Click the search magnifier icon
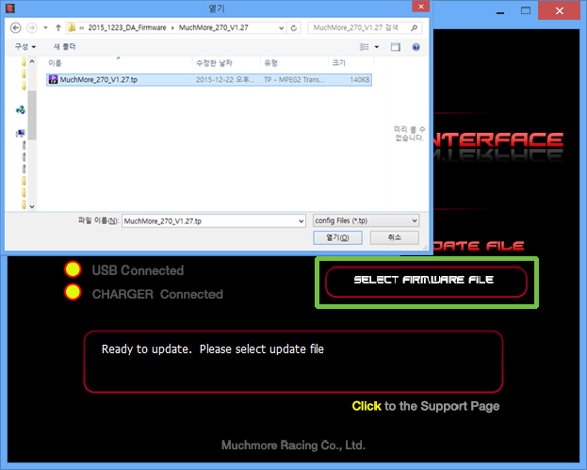 [x=414, y=27]
